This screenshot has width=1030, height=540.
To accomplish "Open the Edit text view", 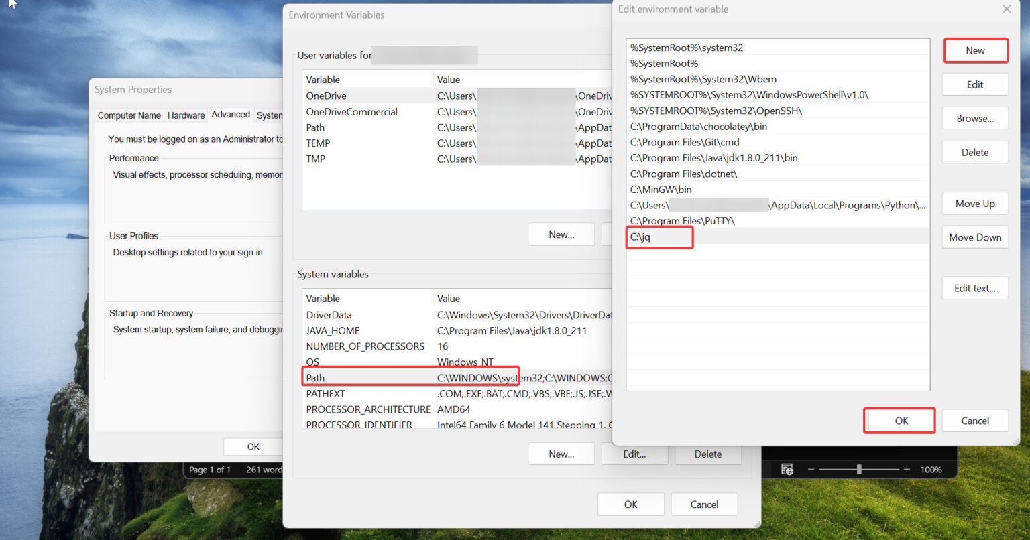I will [974, 288].
